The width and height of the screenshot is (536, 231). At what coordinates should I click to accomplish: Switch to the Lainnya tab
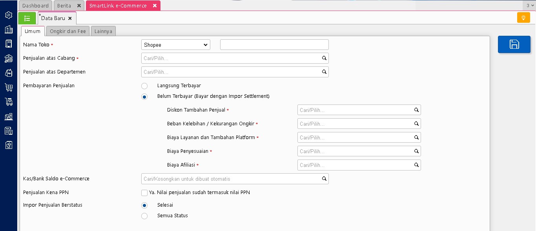pyautogui.click(x=103, y=31)
